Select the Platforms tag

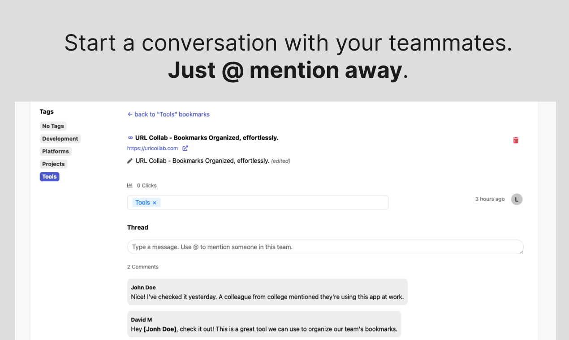tap(56, 151)
